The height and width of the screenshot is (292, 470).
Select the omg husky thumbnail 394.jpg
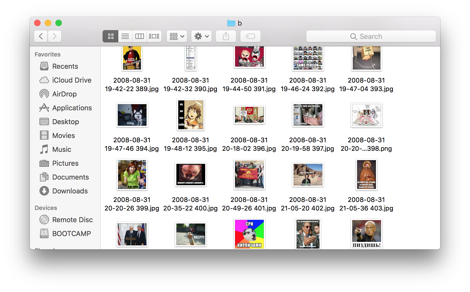[x=132, y=115]
